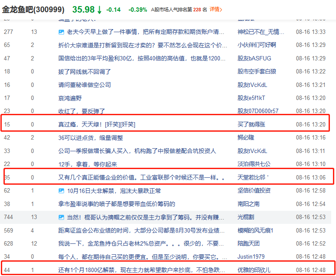Image resolution: width=336 pixels, height=276 pixels.
Task: Visit author 淡泊得洪七公 profile
Action: pyautogui.click(x=254, y=164)
